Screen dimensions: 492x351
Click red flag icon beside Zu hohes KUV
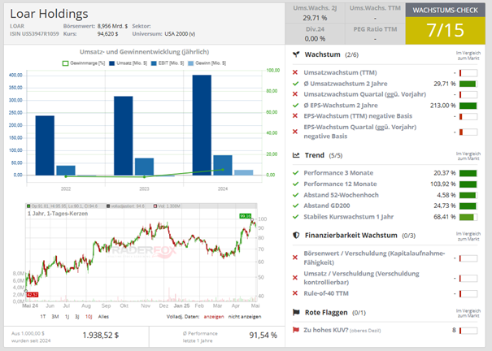point(295,330)
